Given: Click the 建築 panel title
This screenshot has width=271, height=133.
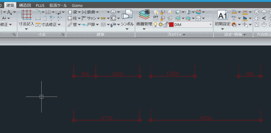Looking at the screenshot, I should [x=100, y=35].
